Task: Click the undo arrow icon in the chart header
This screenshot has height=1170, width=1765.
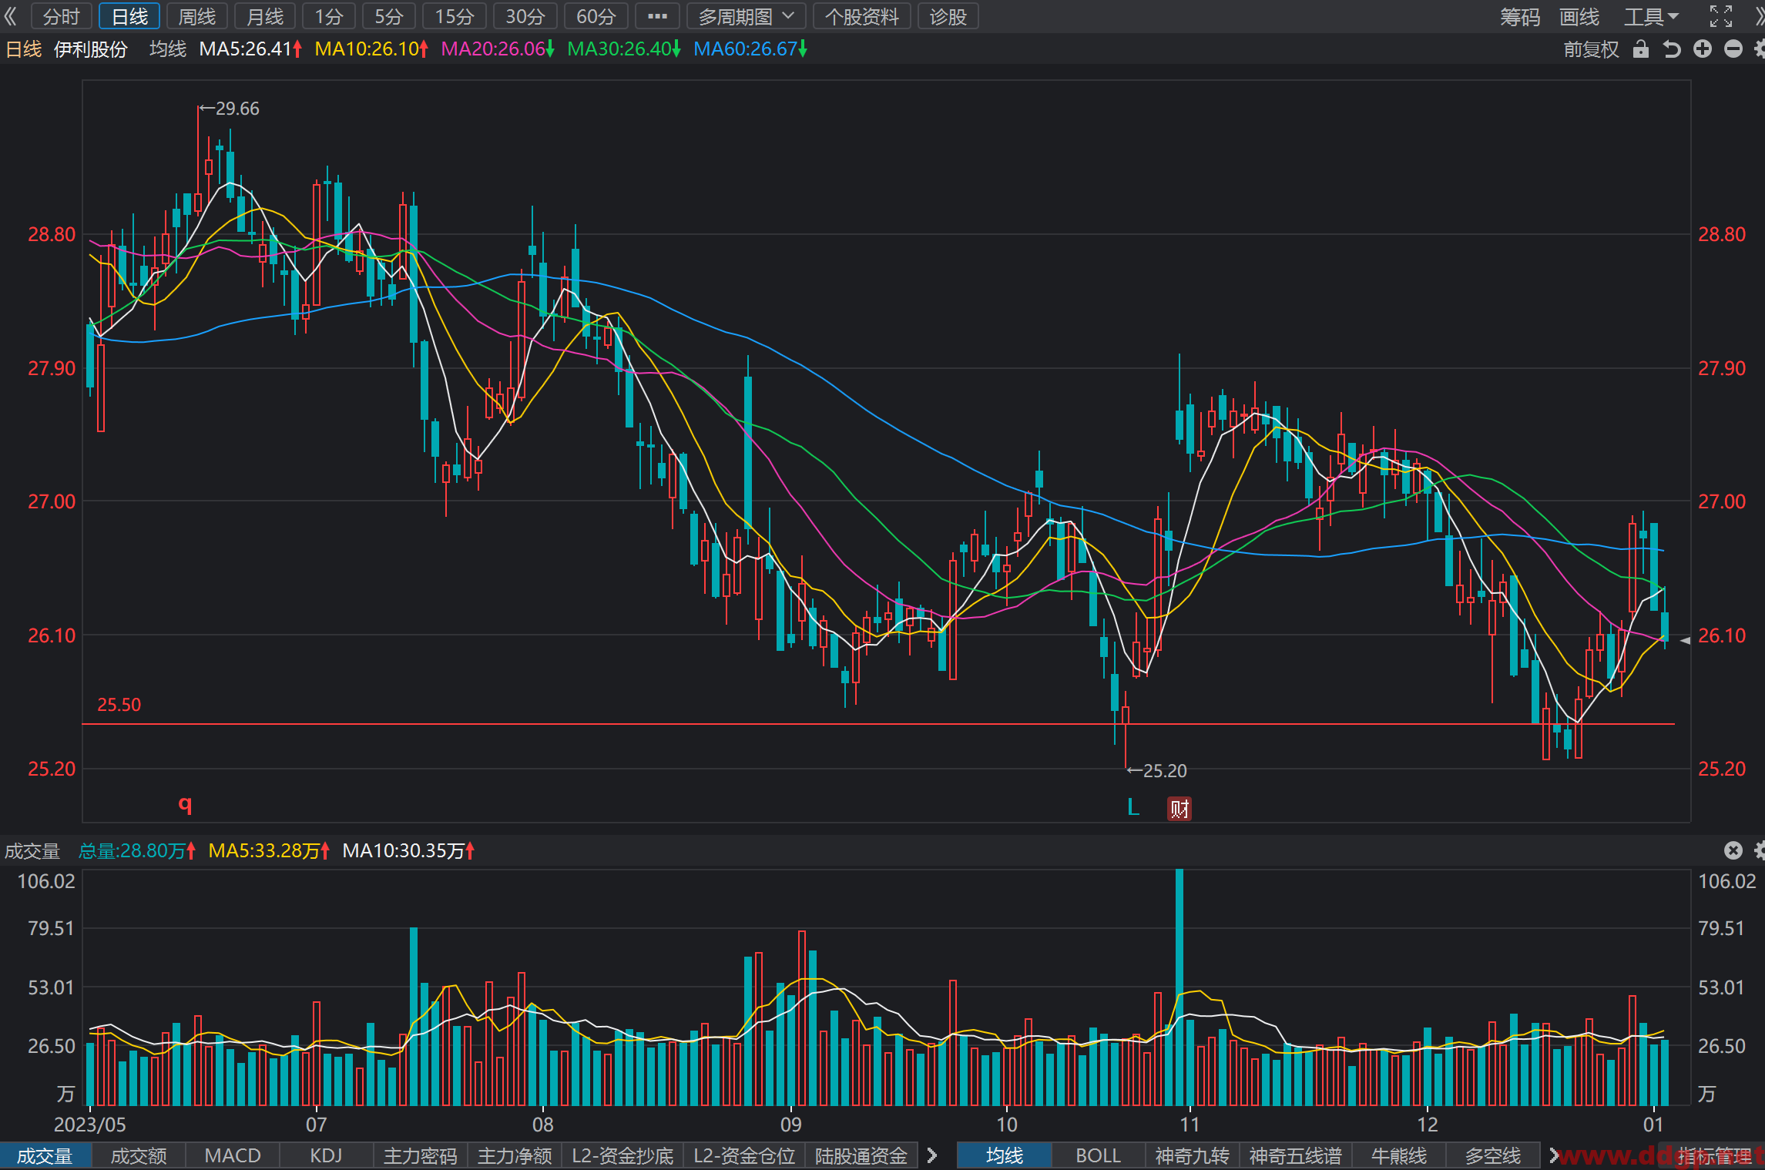Action: 1672,49
